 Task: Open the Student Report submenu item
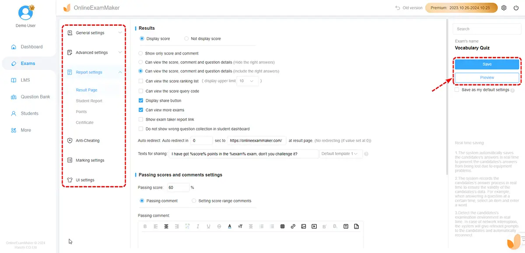tap(89, 101)
